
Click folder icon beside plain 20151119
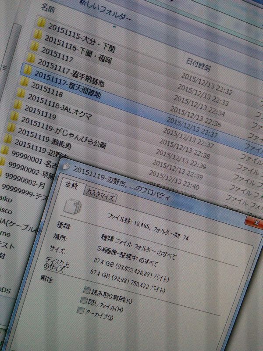(x=18, y=105)
